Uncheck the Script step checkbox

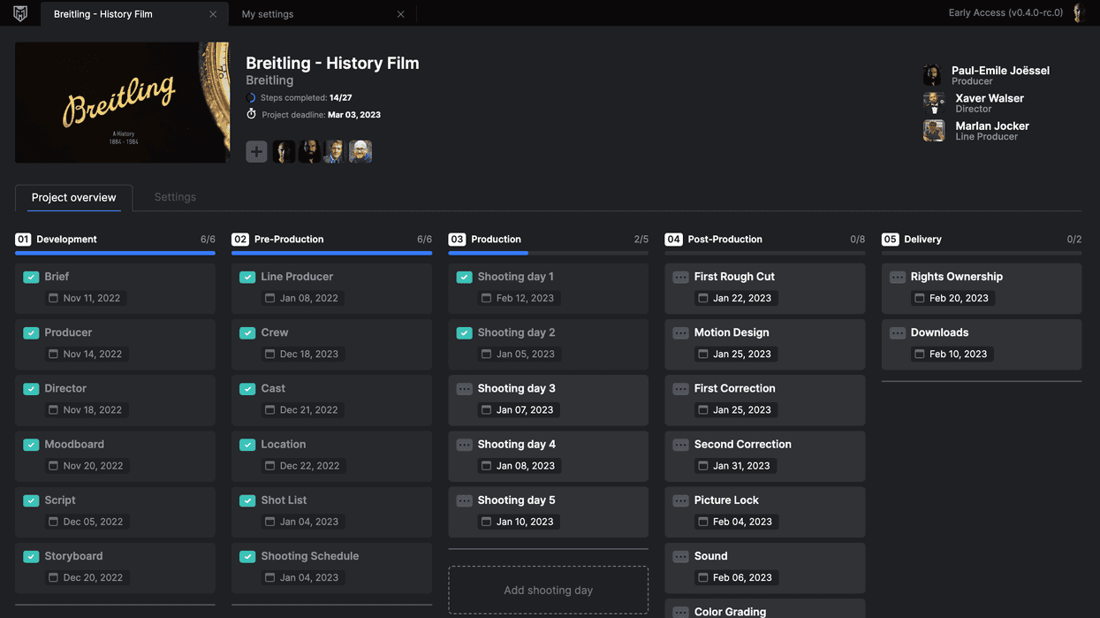pos(31,500)
